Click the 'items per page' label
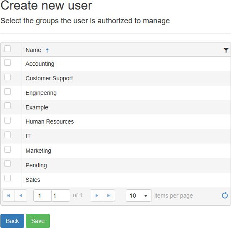 pos(174,196)
